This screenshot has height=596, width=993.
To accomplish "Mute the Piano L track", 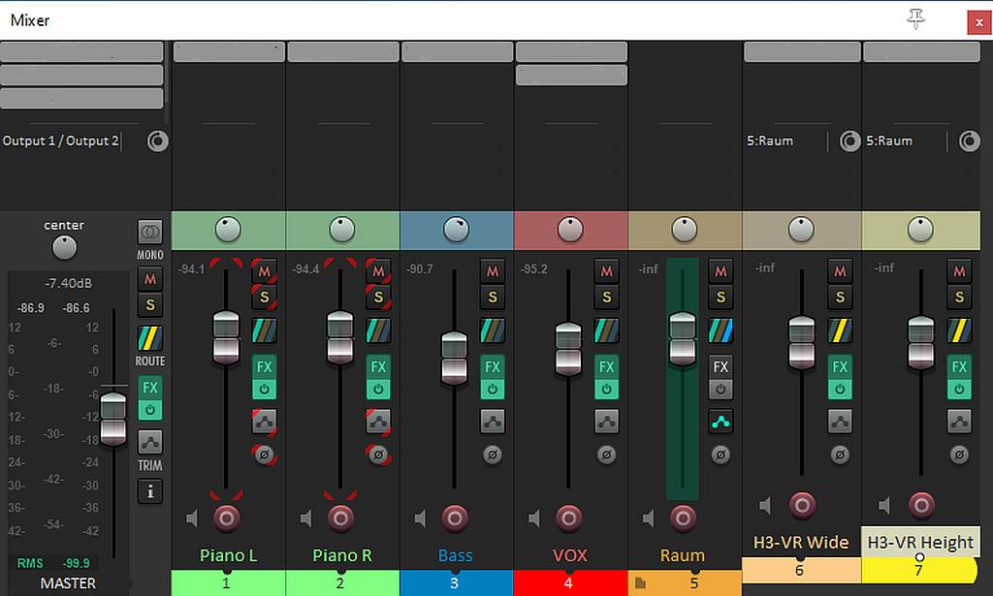I will point(264,270).
